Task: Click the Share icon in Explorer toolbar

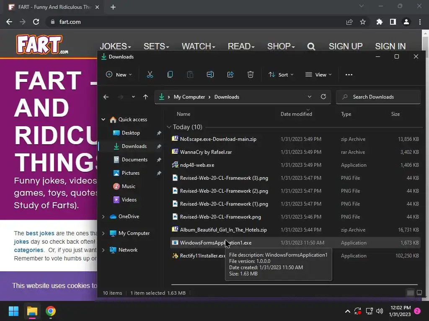Action: (x=230, y=74)
